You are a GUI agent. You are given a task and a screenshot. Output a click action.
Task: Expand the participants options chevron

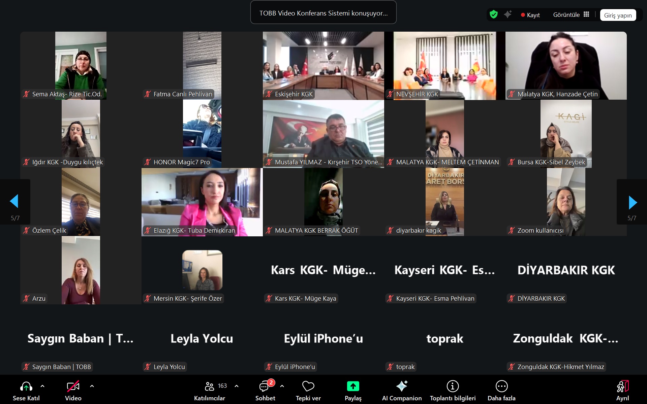pos(237,386)
